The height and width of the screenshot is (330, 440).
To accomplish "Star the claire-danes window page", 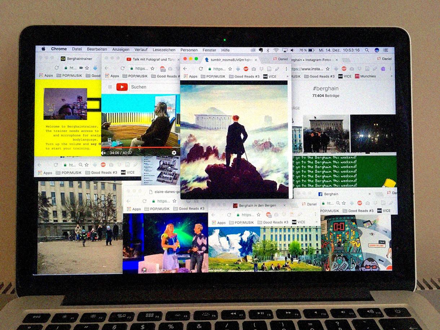I will tap(175, 201).
